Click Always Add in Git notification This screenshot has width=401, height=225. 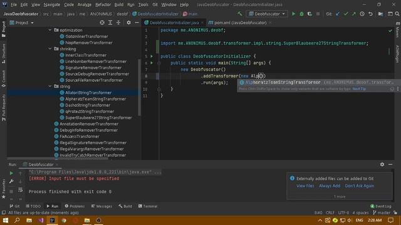[x=330, y=186]
